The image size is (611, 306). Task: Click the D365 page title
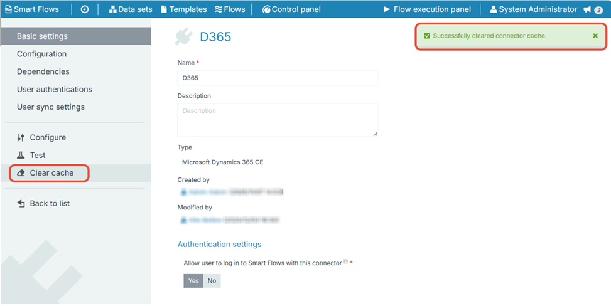[215, 36]
